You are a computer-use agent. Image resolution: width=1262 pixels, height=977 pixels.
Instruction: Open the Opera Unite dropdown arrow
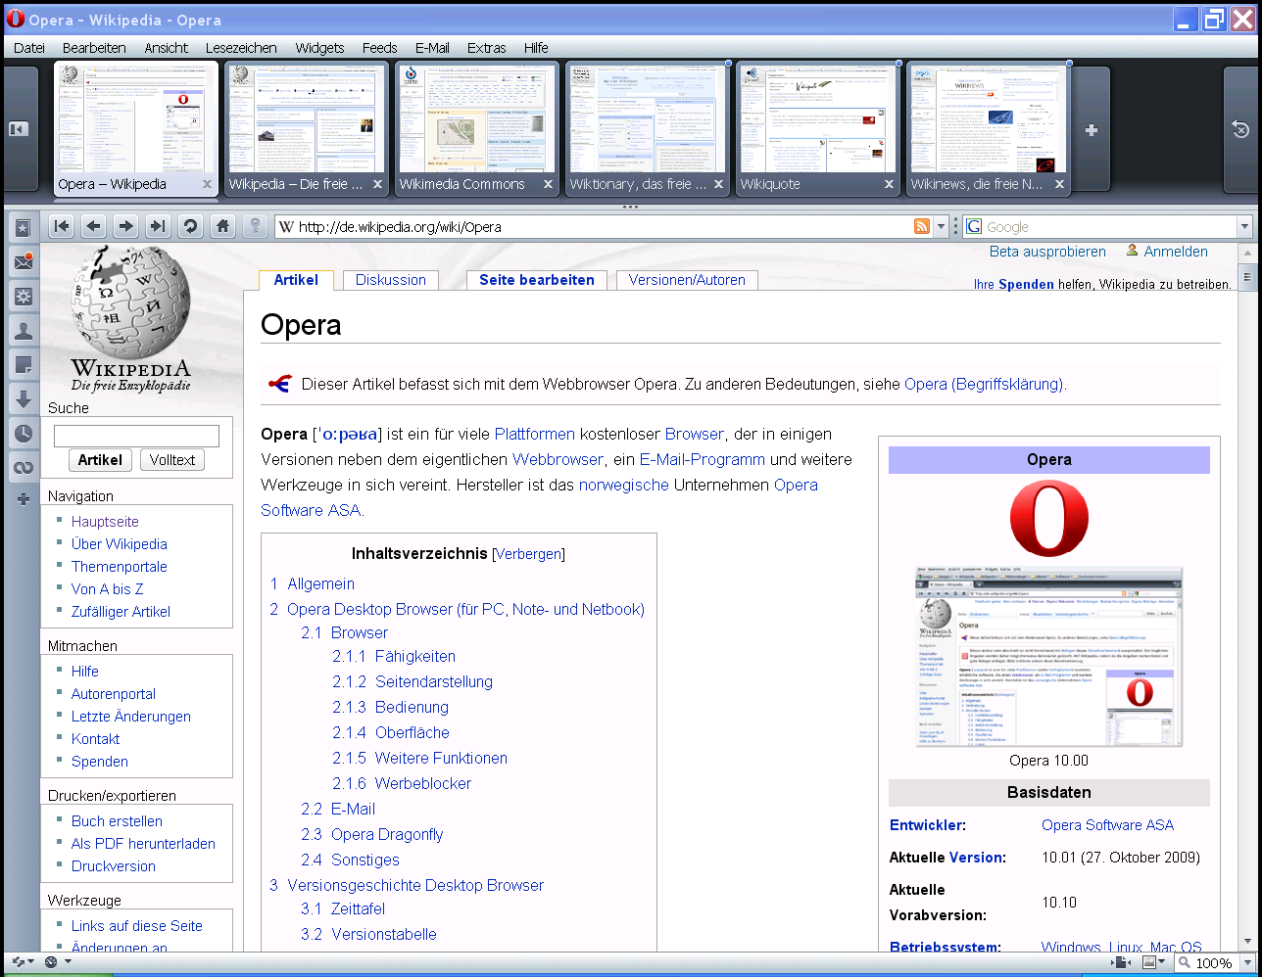pyautogui.click(x=68, y=962)
